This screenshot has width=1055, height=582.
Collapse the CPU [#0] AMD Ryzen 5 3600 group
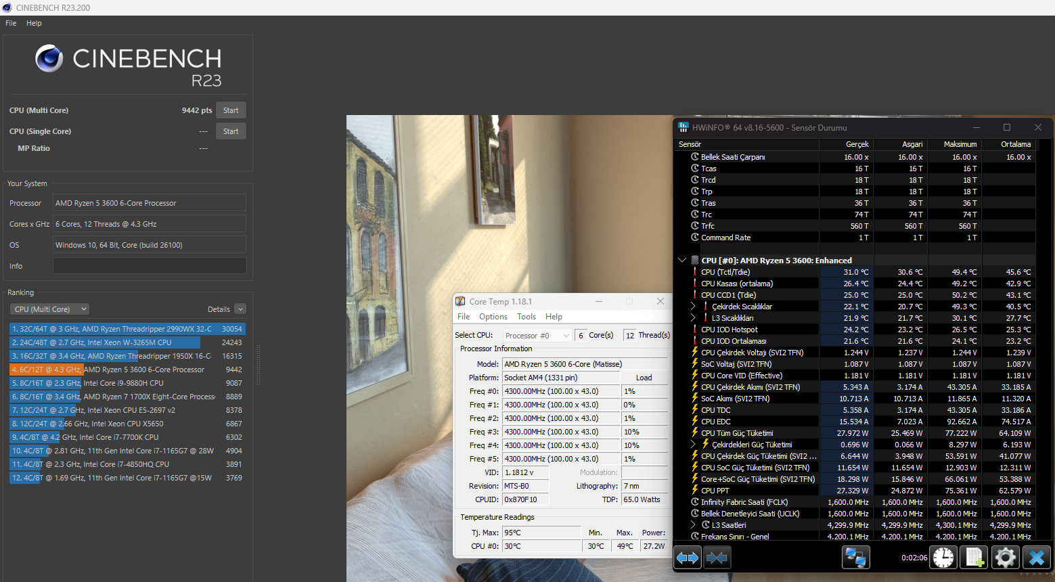point(682,261)
